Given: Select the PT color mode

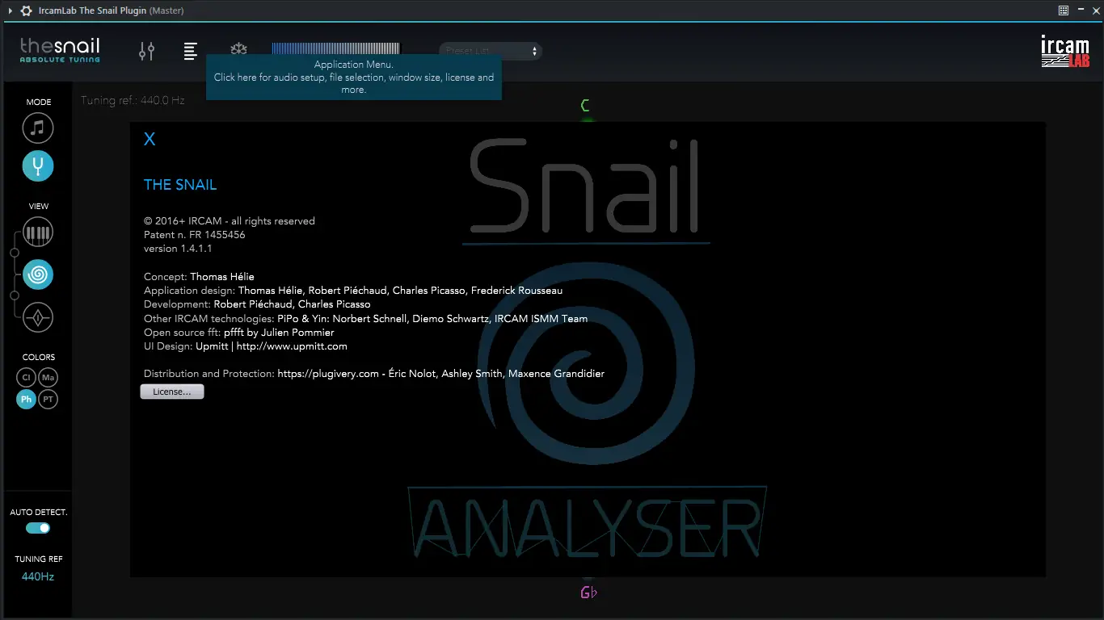Looking at the screenshot, I should click(x=48, y=399).
